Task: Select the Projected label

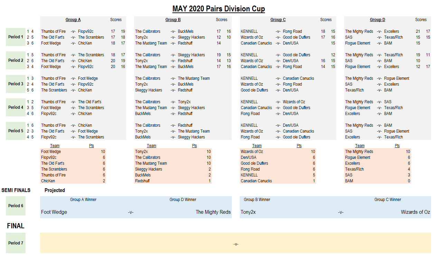Action: (x=55, y=190)
